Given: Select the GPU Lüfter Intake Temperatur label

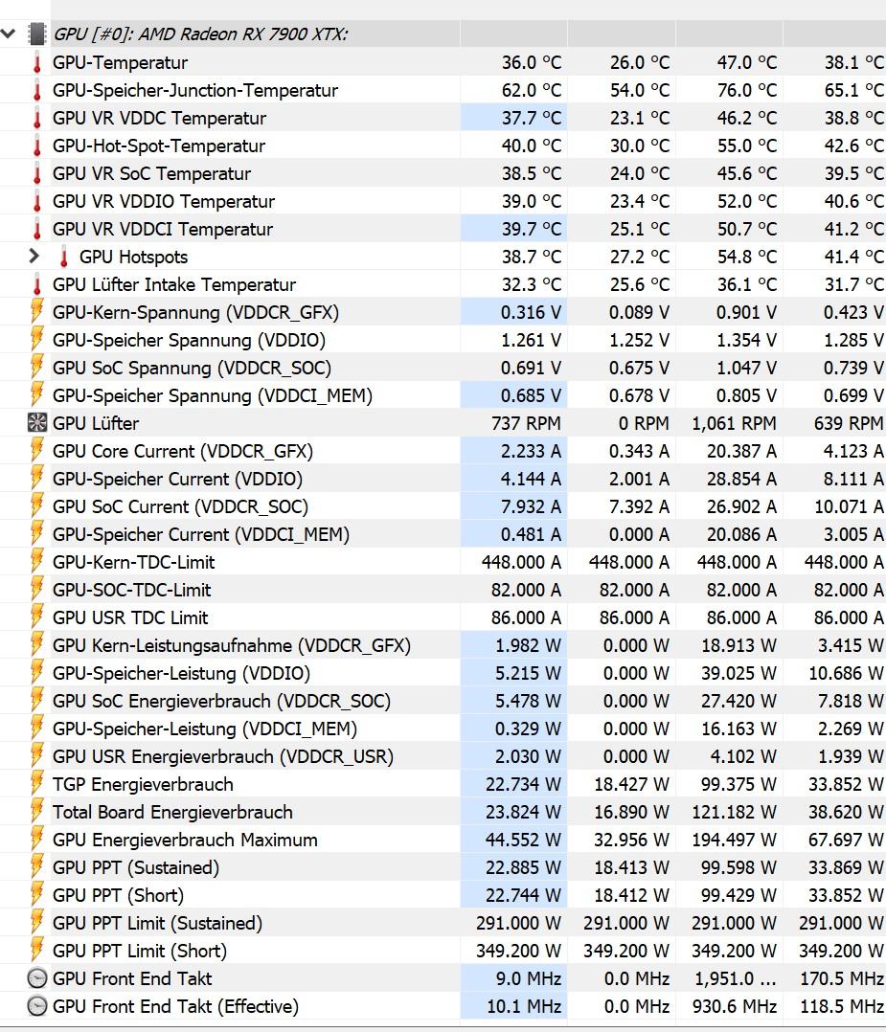Looking at the screenshot, I should [174, 284].
